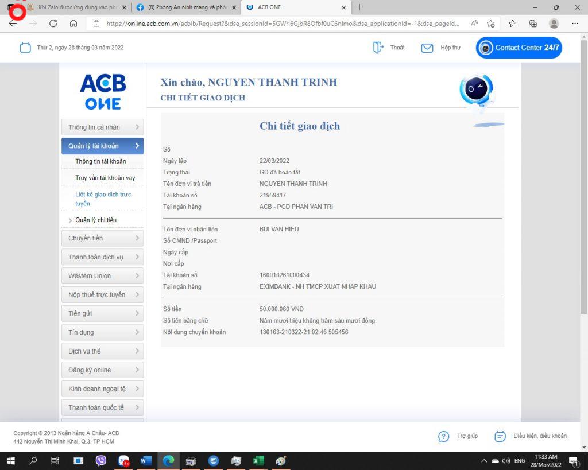Click the browser address bar URL

[x=281, y=24]
